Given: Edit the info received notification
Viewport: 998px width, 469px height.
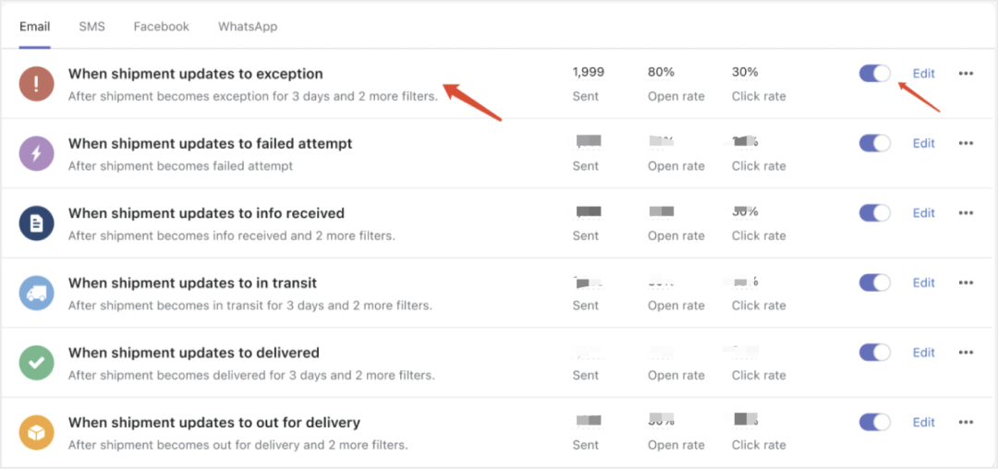Looking at the screenshot, I should click(923, 213).
